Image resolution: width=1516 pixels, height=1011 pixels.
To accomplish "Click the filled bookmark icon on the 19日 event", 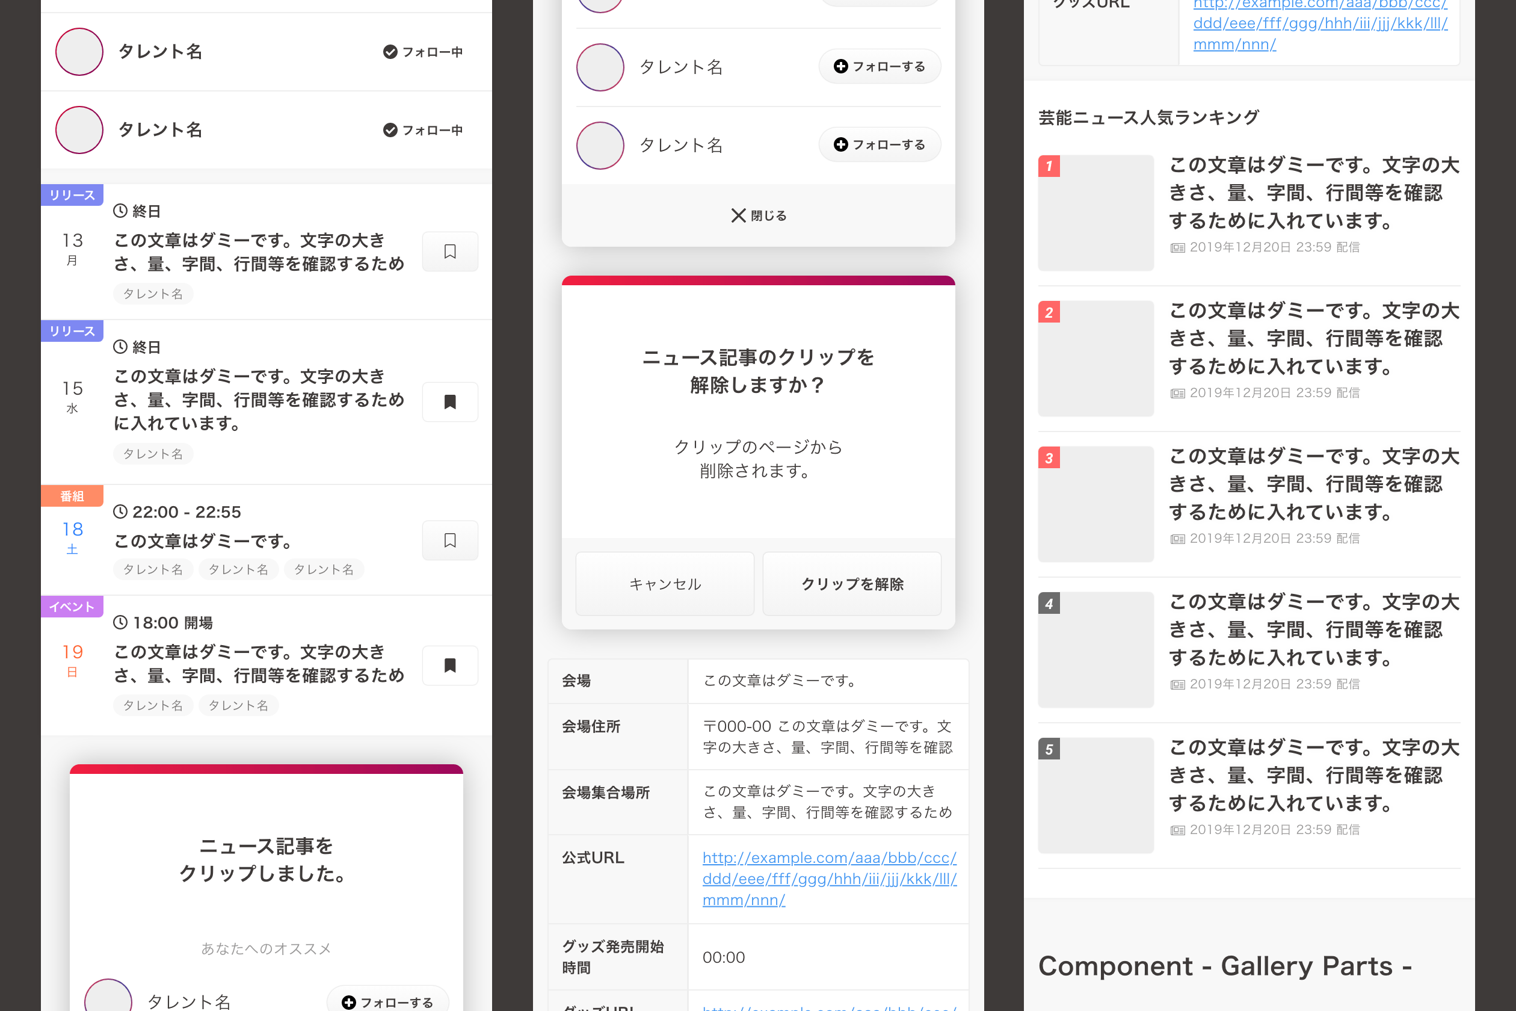I will [x=449, y=666].
